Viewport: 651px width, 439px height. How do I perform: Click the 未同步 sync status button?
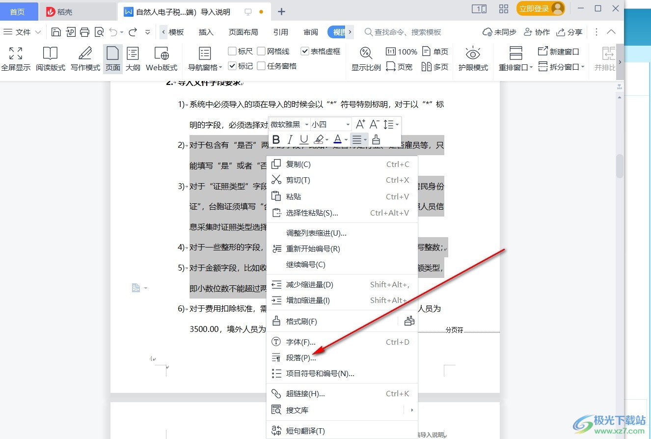click(x=499, y=32)
